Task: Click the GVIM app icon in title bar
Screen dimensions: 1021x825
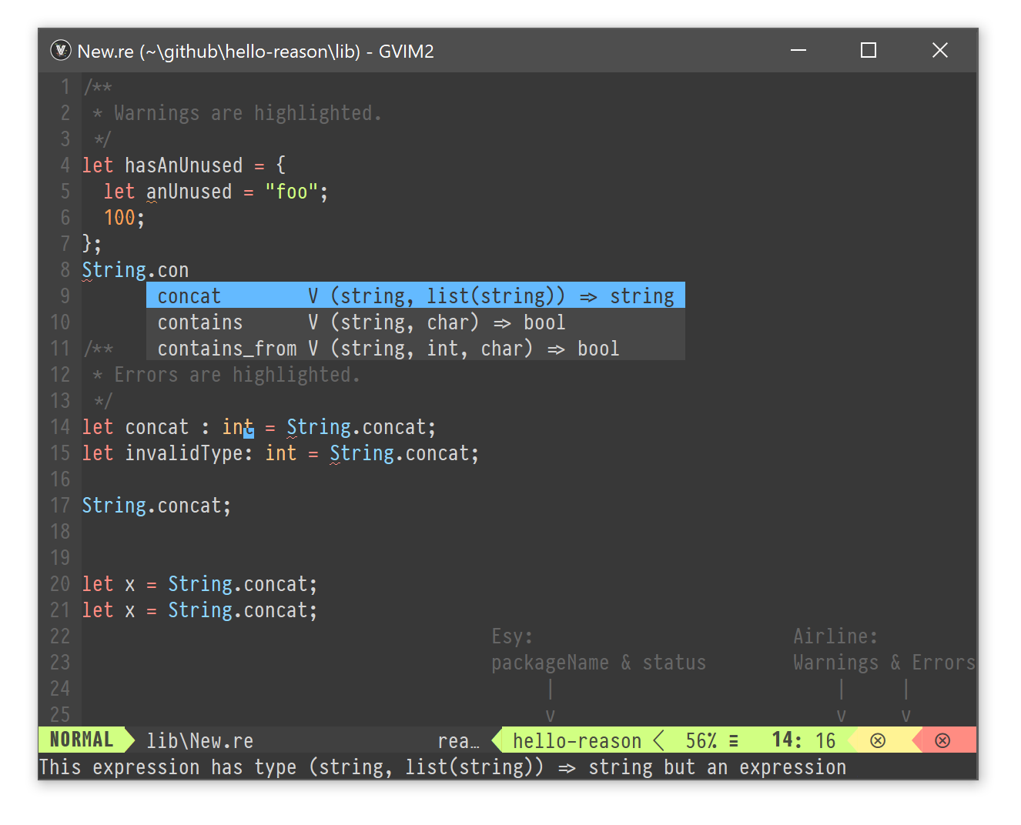Action: [61, 51]
